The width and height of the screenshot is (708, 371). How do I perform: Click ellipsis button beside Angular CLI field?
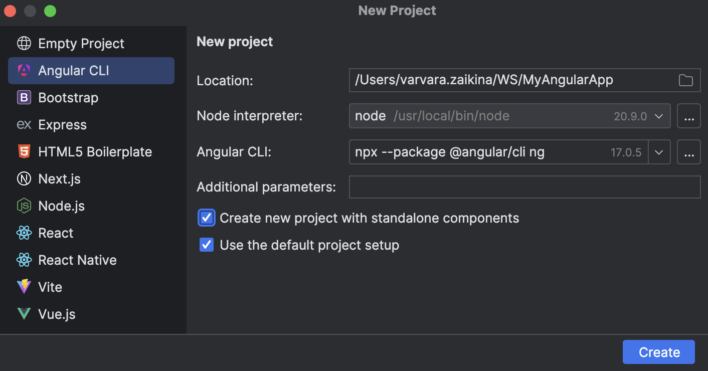[x=688, y=152]
